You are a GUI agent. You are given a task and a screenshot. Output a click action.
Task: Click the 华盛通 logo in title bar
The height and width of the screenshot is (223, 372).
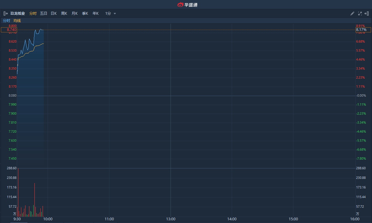click(x=187, y=5)
